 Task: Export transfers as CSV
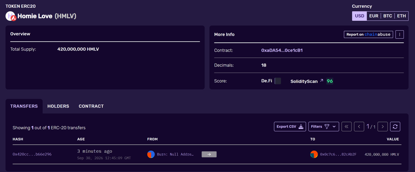click(x=290, y=127)
